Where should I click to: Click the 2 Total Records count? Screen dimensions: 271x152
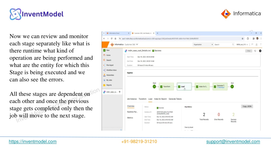pos(204,115)
